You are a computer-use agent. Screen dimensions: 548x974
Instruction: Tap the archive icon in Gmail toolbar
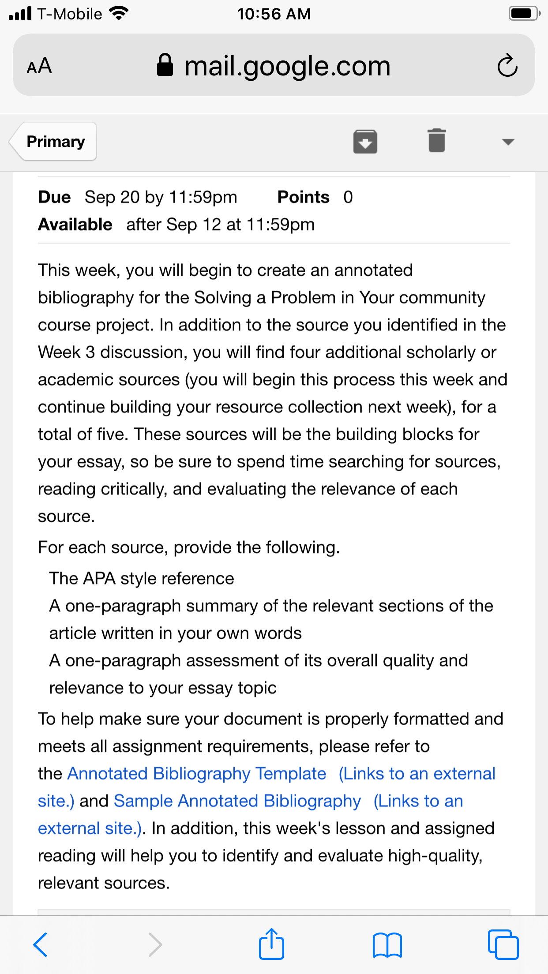(365, 142)
